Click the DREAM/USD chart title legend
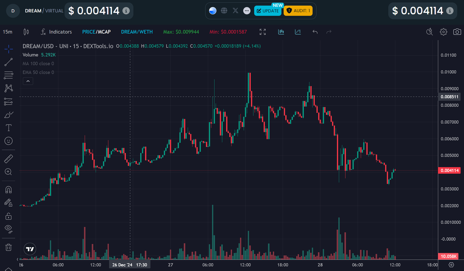Viewport: 464px width, 271px height. pyautogui.click(x=68, y=46)
